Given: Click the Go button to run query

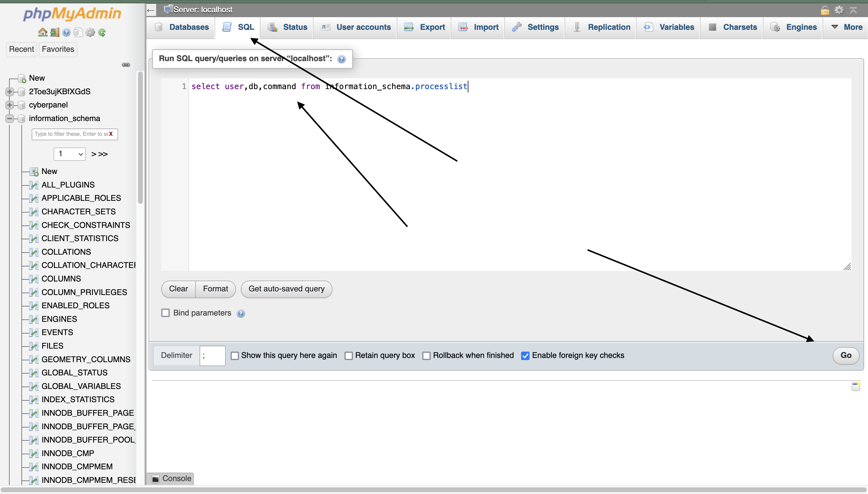Looking at the screenshot, I should [846, 356].
